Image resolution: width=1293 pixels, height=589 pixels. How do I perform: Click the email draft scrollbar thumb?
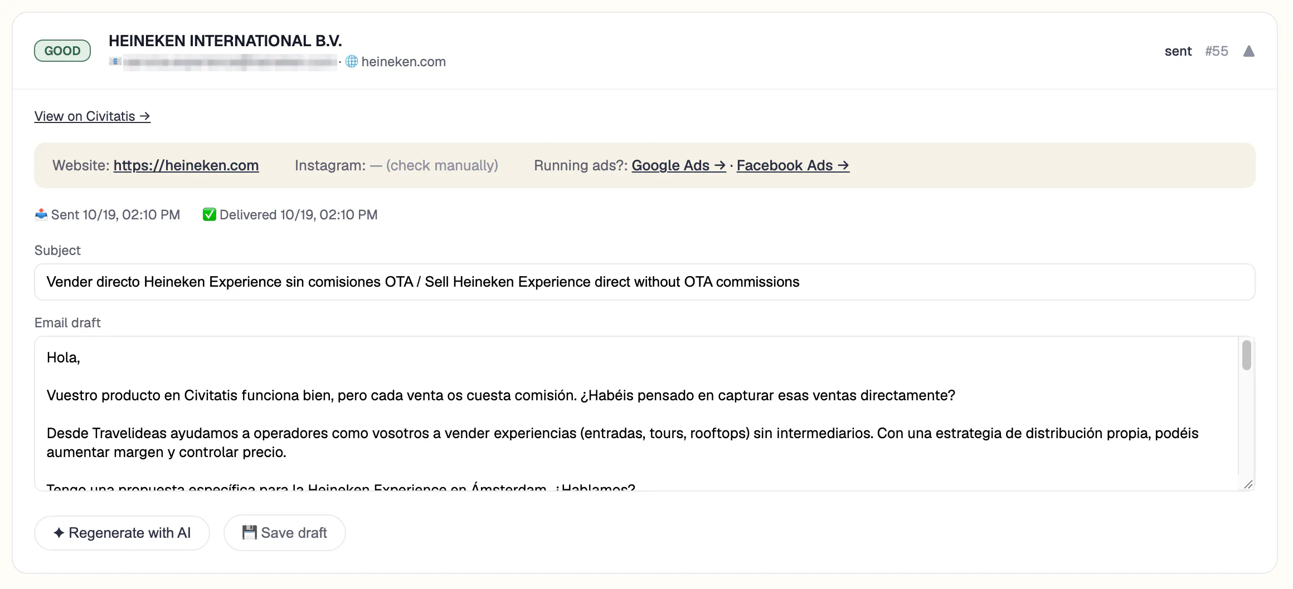(x=1247, y=355)
